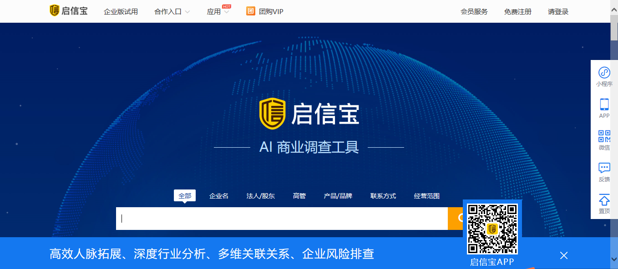Open the 微信 QR code icon

pos(604,136)
